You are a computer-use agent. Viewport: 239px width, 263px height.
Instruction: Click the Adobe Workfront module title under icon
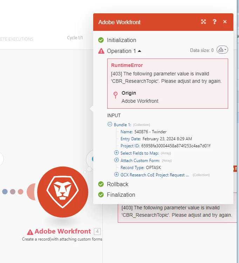[63, 231]
